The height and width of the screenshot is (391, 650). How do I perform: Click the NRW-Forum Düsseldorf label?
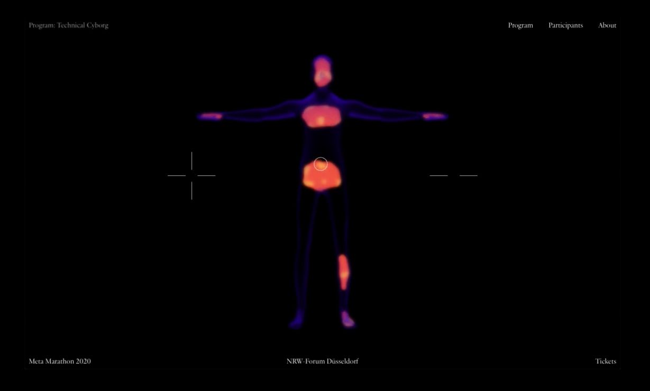coord(323,361)
